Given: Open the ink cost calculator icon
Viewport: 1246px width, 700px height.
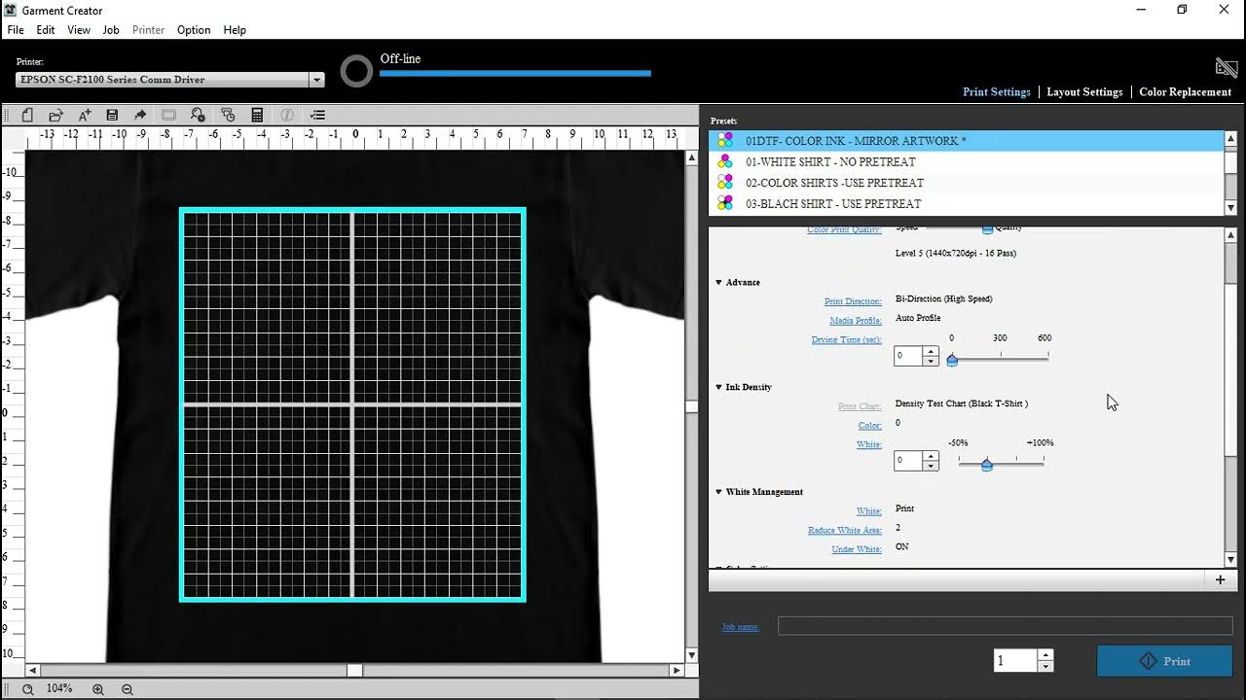Looking at the screenshot, I should pyautogui.click(x=257, y=115).
